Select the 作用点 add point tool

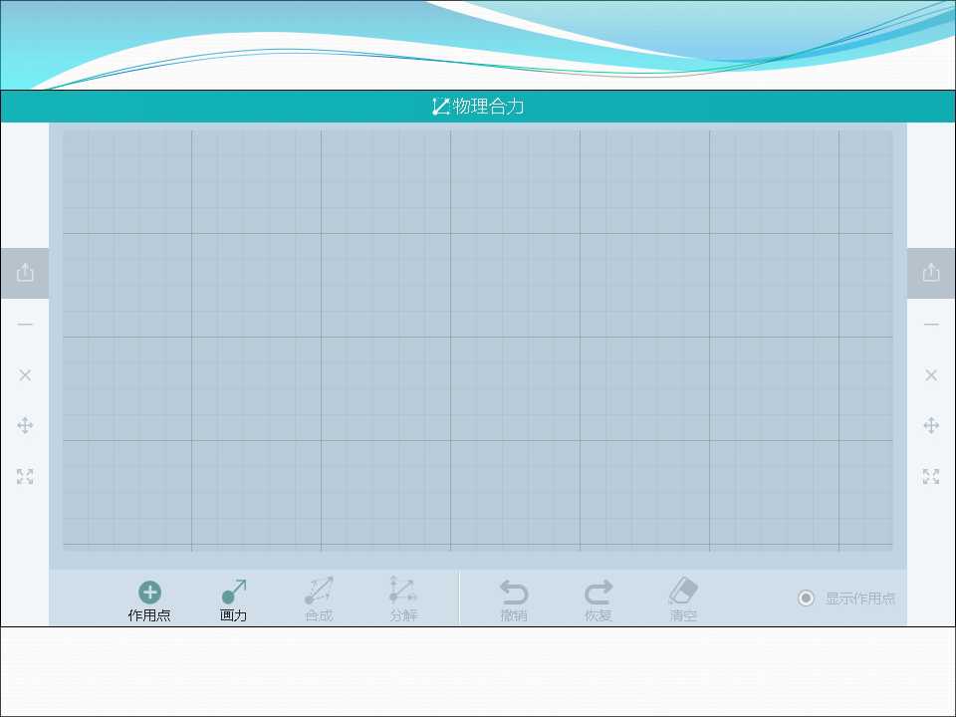pyautogui.click(x=149, y=600)
